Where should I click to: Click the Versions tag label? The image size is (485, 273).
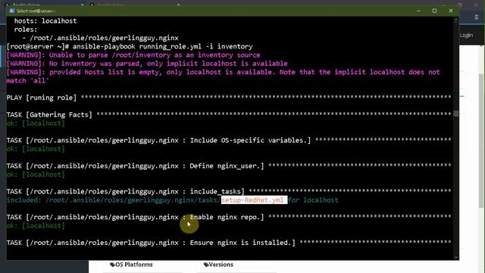pos(218,265)
